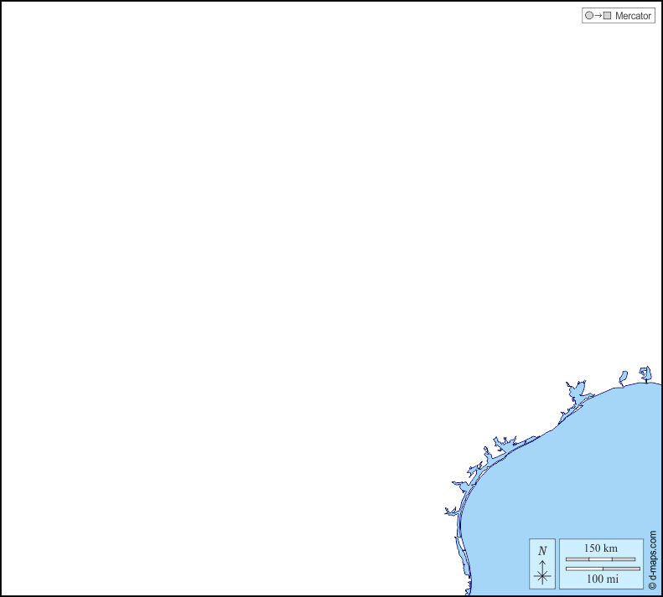Click Galveston Bay, the largest upper-coast inlet
Image resolution: width=663 pixels, height=597 pixels.
pyautogui.click(x=576, y=391)
